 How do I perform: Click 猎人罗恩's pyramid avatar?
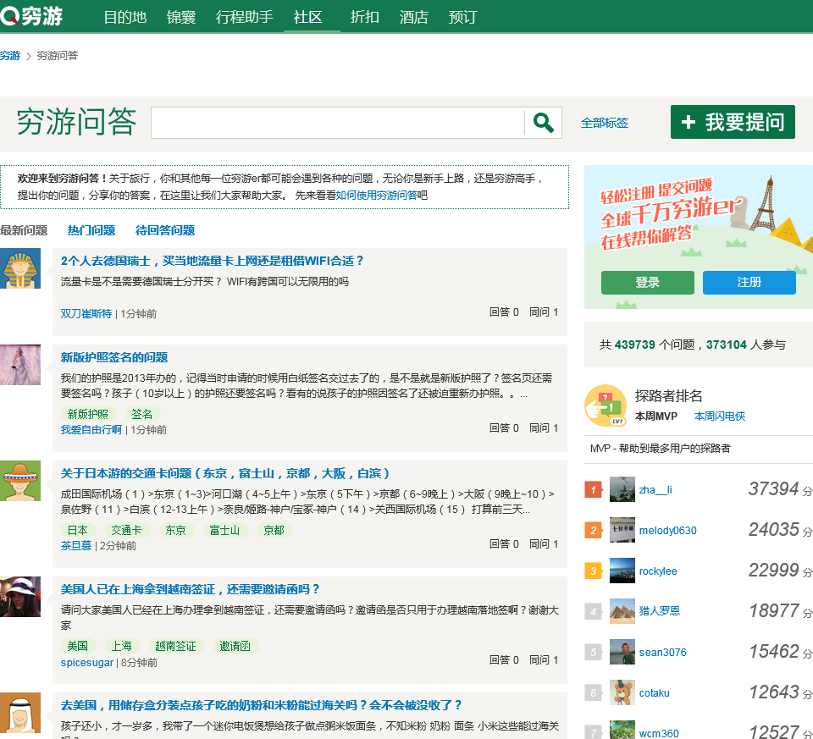pos(622,611)
